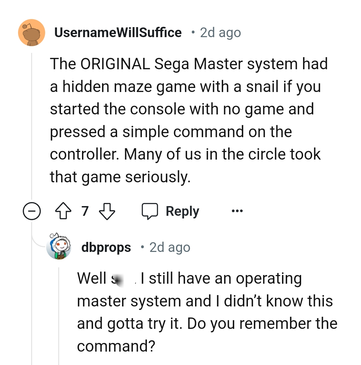Downvote the hidden maze game comment
This screenshot has height=365, width=361.
[107, 211]
